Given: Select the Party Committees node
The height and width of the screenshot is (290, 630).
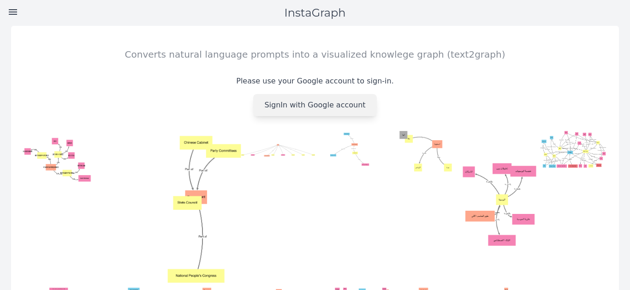Looking at the screenshot, I should tap(224, 151).
